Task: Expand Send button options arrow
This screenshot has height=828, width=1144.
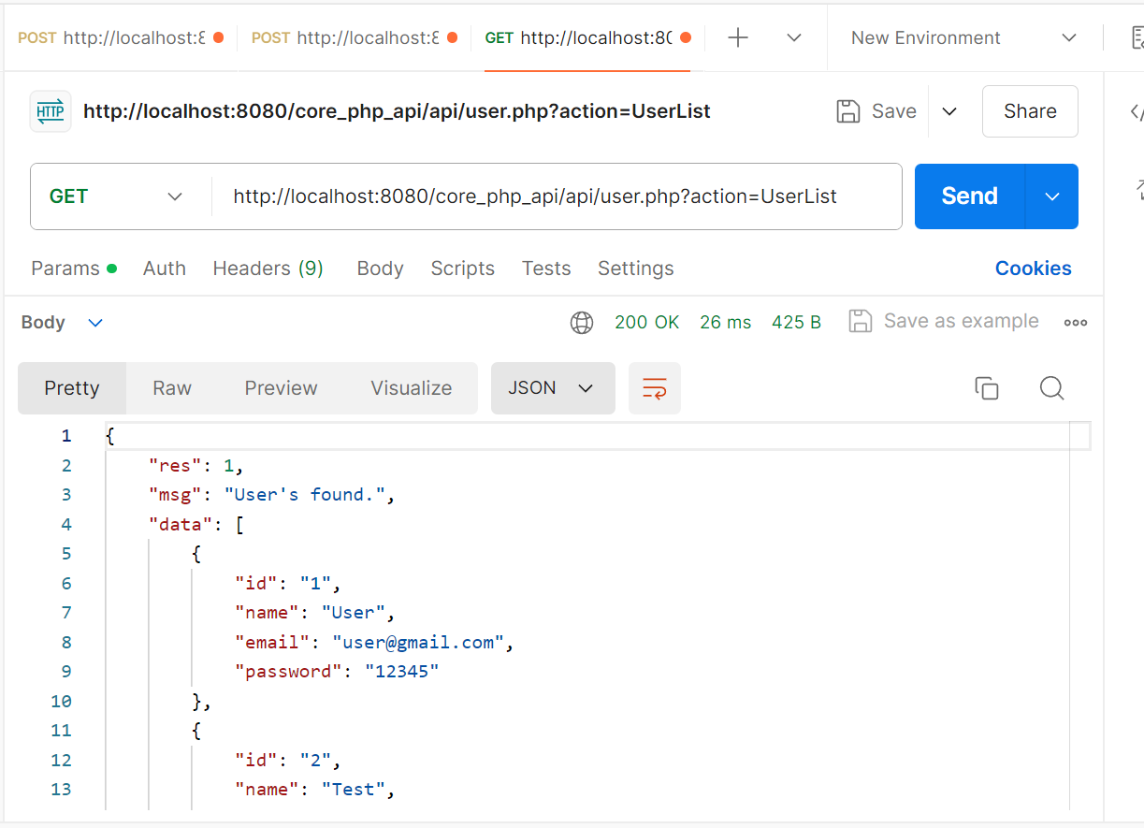Action: [1052, 196]
